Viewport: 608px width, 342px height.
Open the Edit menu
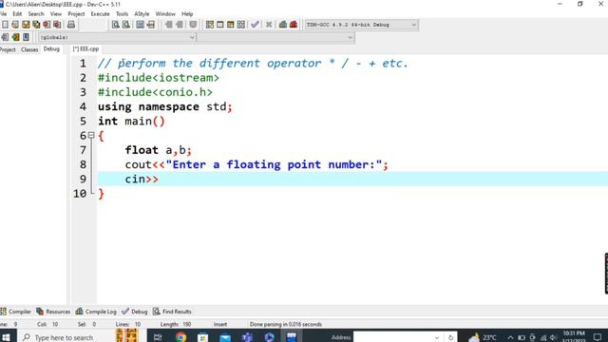tap(17, 13)
